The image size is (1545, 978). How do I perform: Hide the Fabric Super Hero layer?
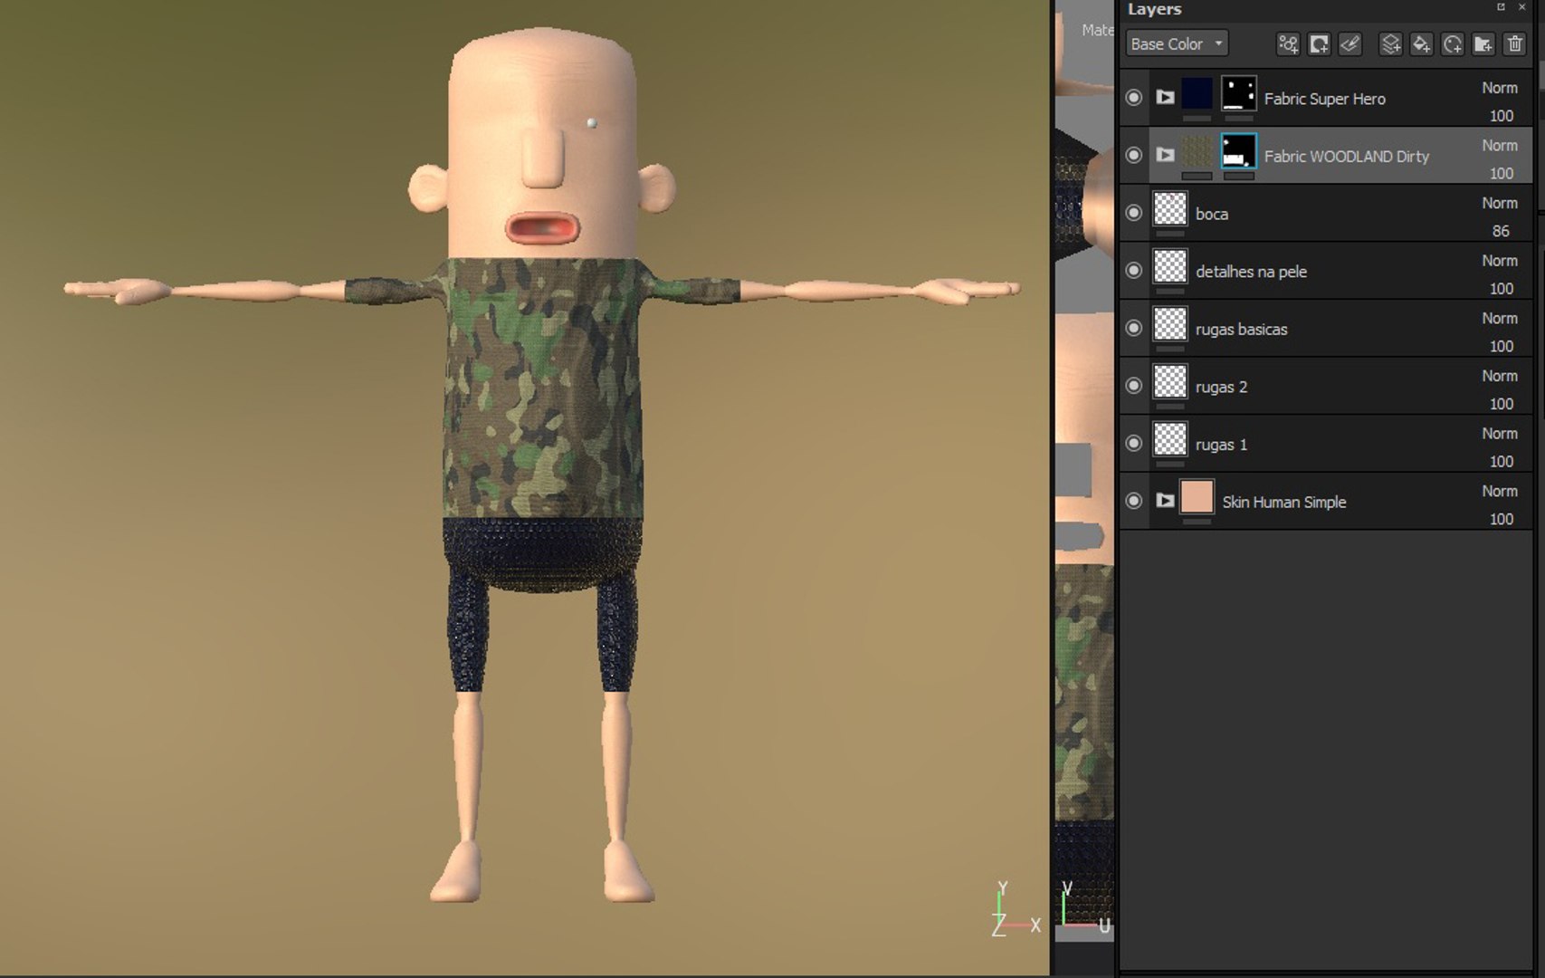1133,98
